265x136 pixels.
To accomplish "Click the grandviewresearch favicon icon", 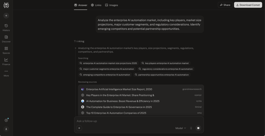I will (x=83, y=89).
